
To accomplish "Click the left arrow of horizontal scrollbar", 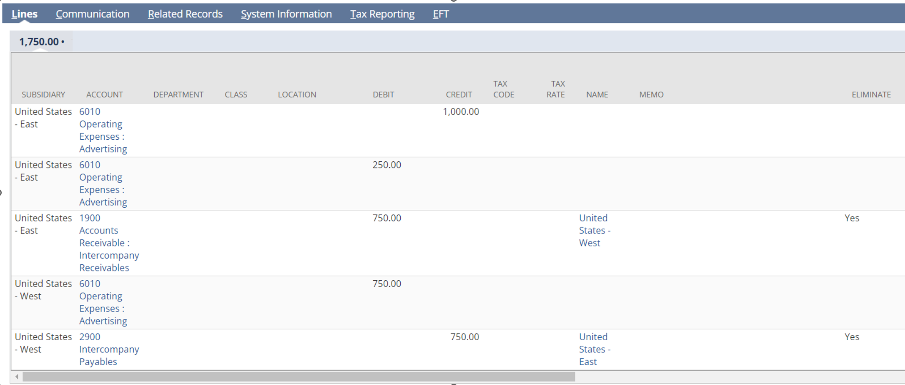I will click(17, 377).
